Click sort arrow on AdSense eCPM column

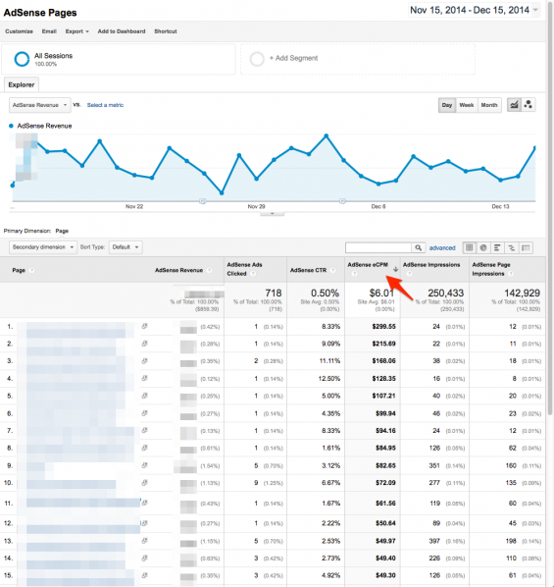(x=395, y=269)
